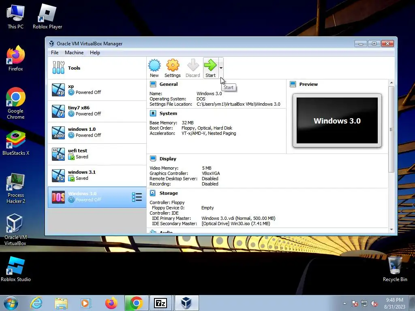Click the New machine toolbar icon

154,68
